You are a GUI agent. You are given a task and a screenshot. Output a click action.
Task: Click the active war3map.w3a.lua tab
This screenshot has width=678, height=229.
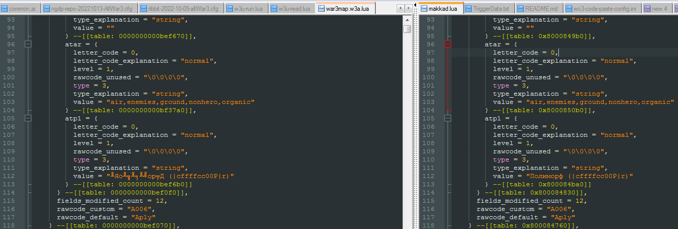(x=345, y=8)
